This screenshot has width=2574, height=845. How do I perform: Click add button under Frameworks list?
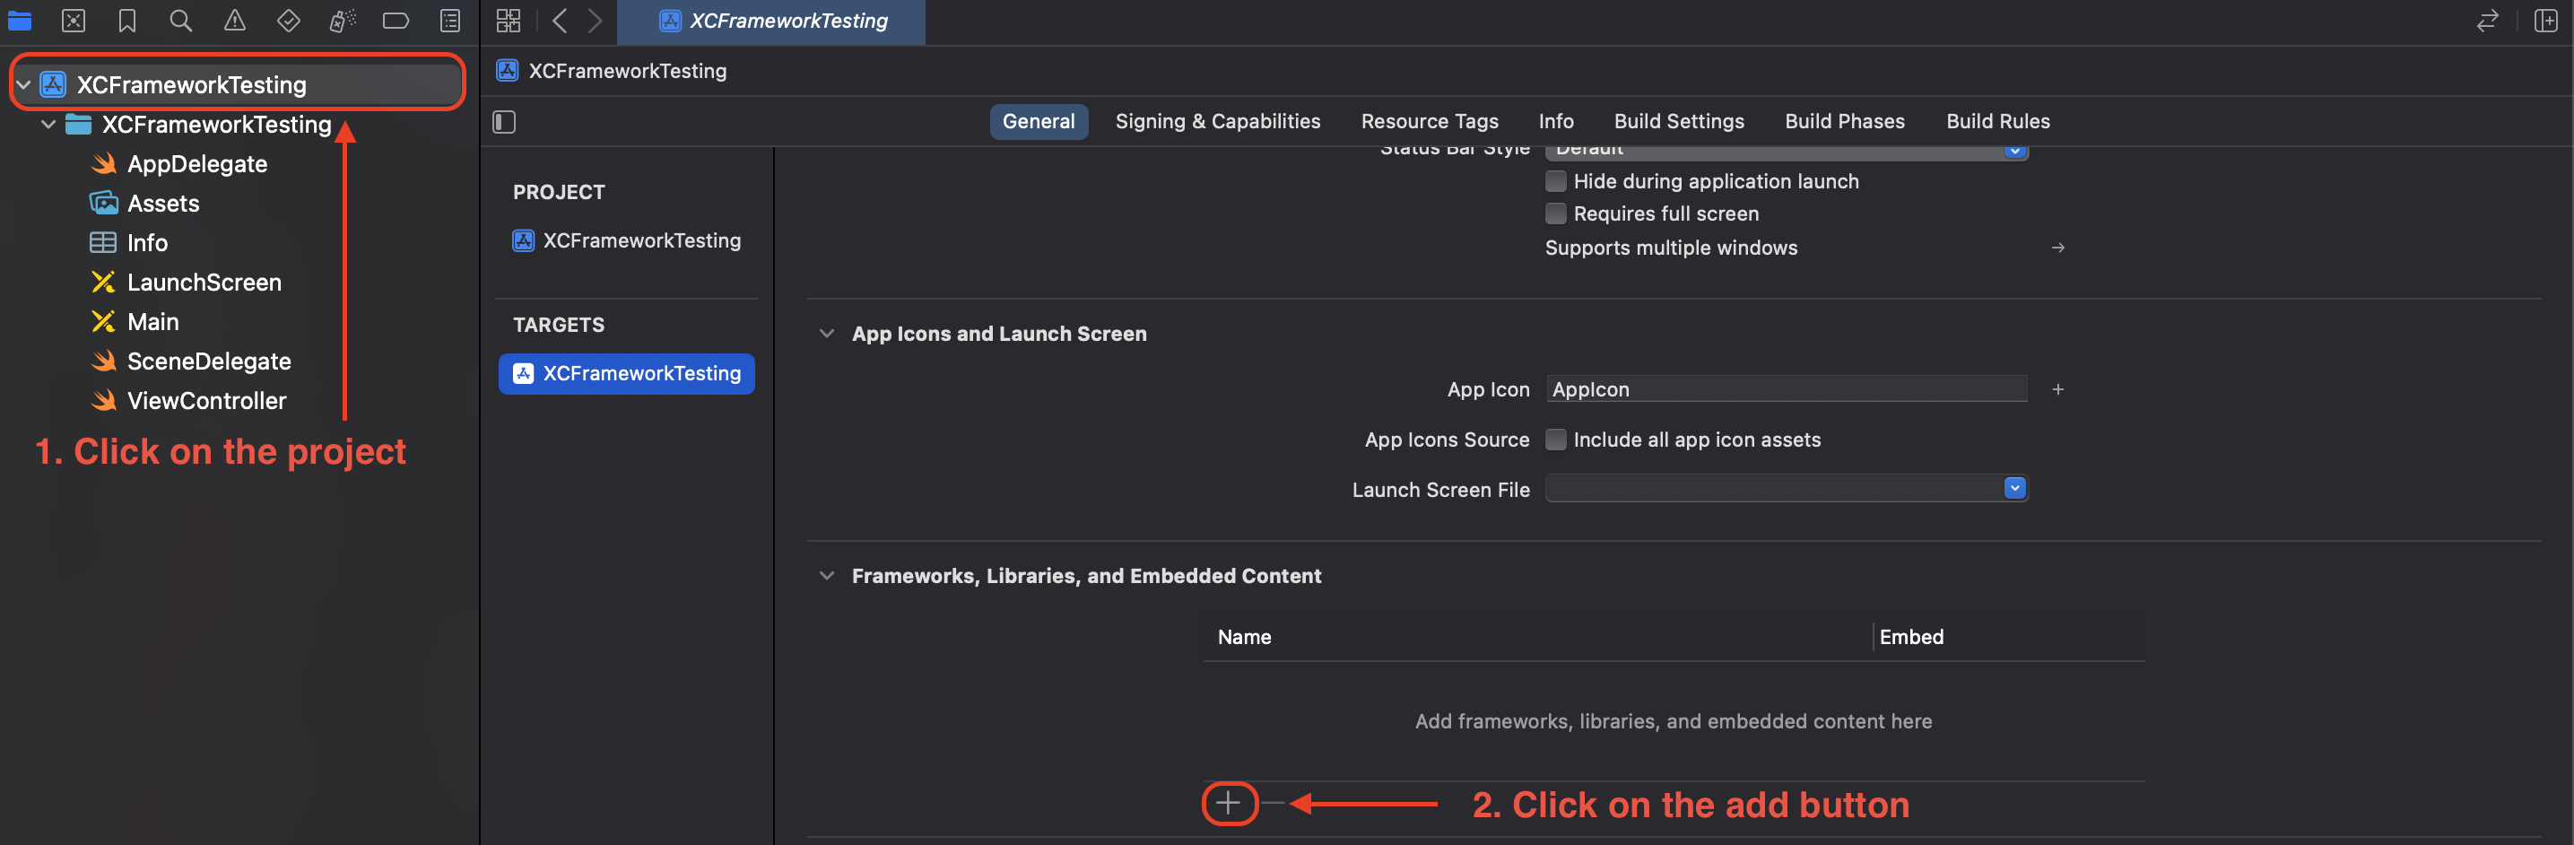pos(1229,803)
